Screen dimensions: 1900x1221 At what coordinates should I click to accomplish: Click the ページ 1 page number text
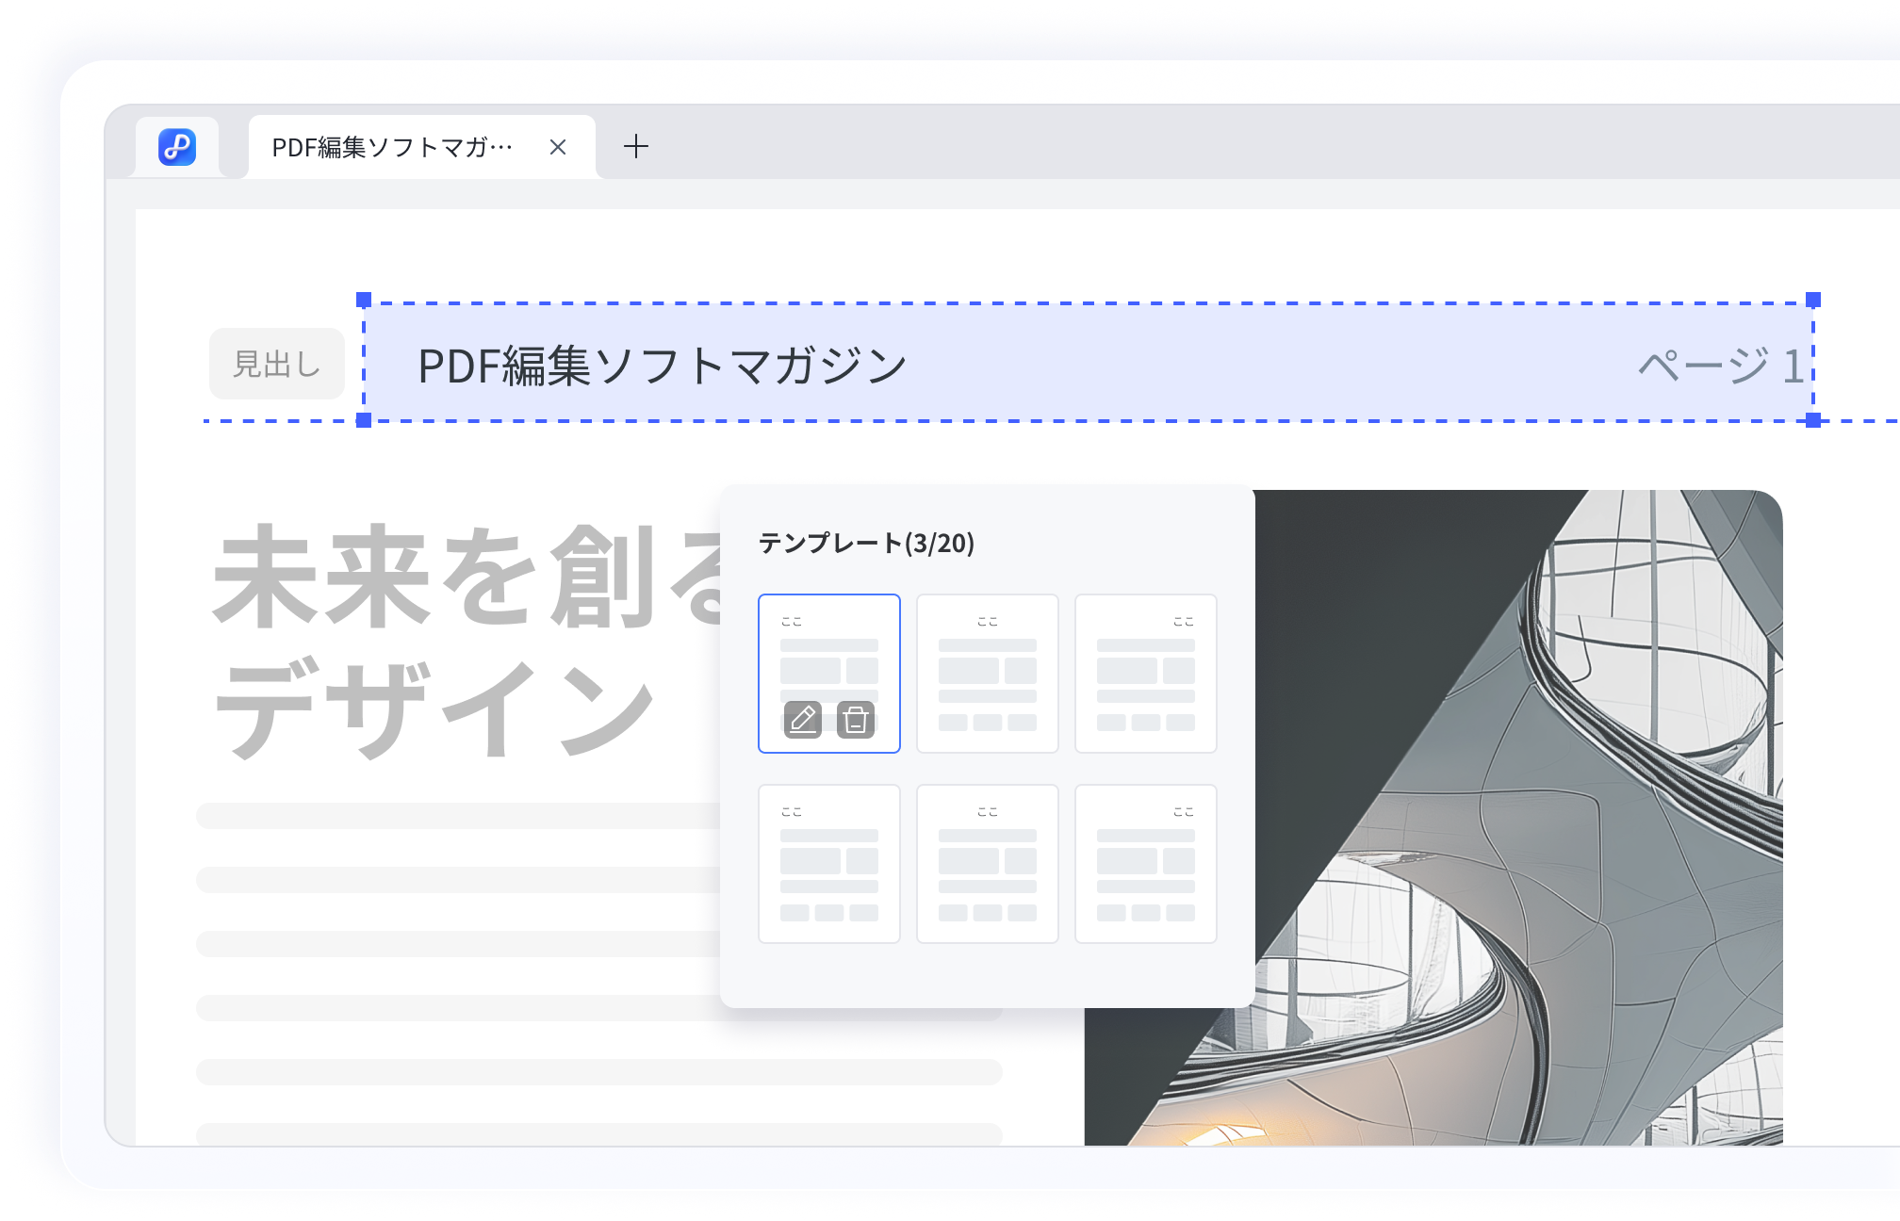pos(1721,366)
